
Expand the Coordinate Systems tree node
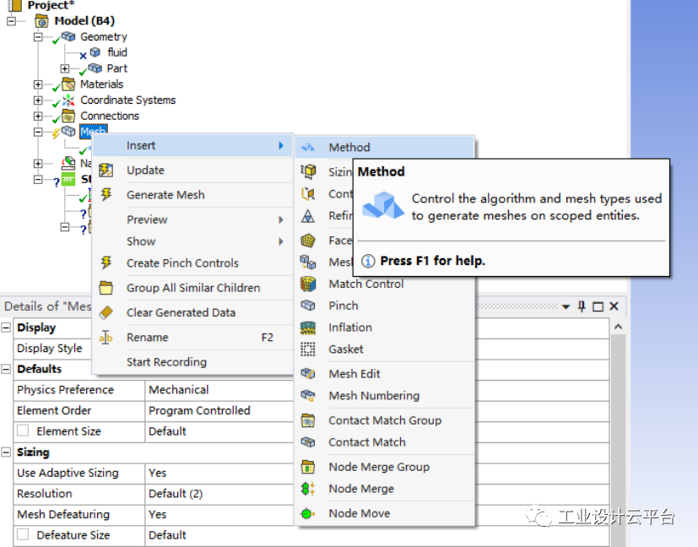click(38, 100)
